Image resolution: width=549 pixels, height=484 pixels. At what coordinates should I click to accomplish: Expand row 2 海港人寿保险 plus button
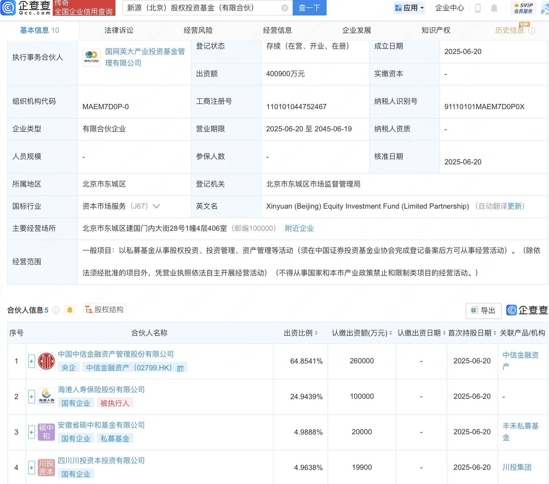pyautogui.click(x=32, y=397)
